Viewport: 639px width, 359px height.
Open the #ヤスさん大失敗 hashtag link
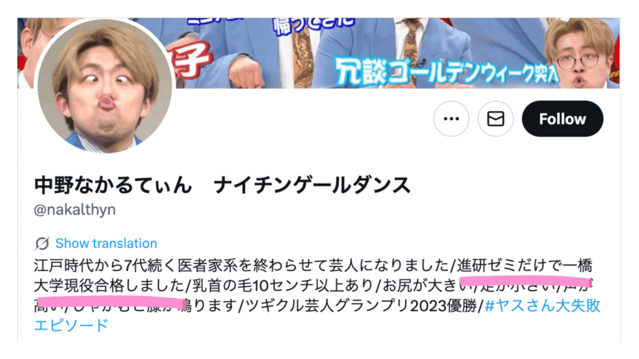tap(543, 305)
